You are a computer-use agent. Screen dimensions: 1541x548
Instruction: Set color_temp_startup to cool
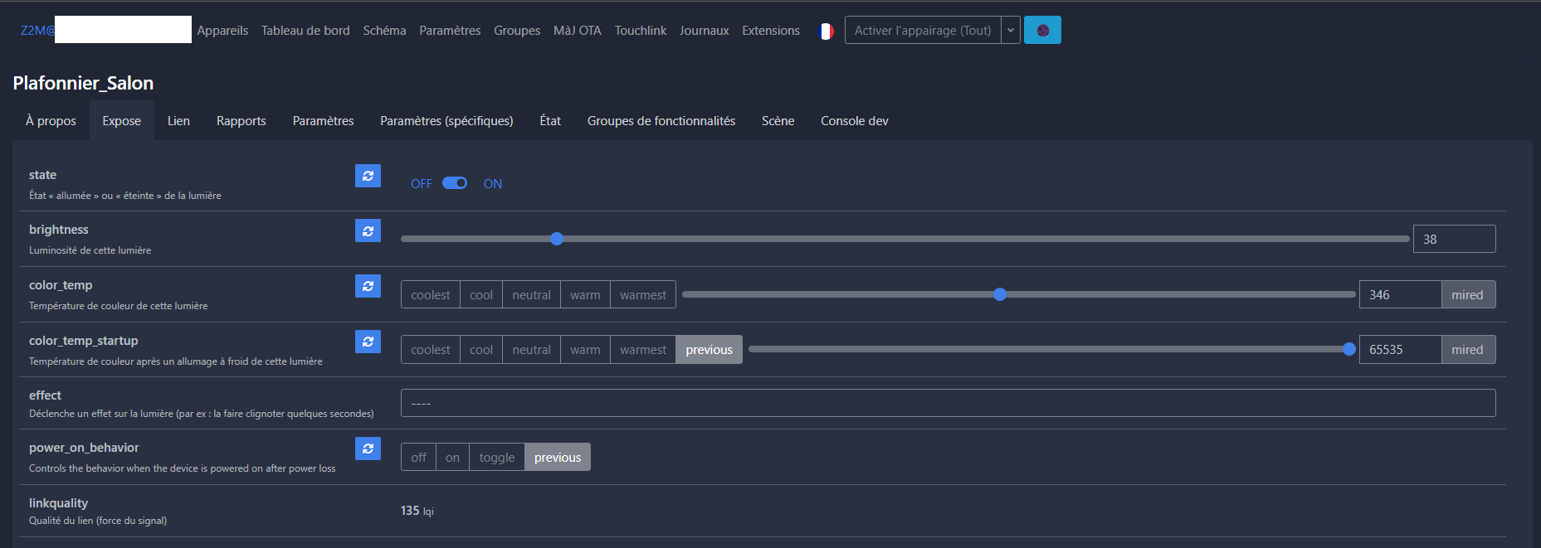(481, 349)
